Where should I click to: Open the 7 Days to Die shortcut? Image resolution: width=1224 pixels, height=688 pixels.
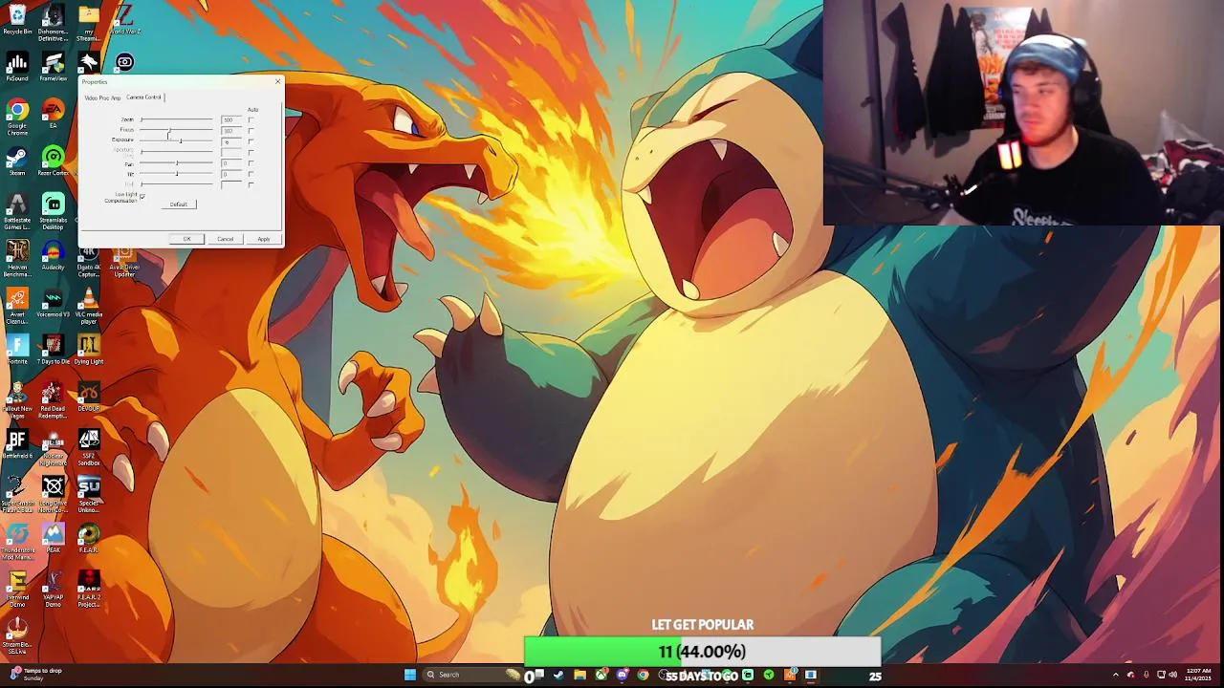point(54,348)
